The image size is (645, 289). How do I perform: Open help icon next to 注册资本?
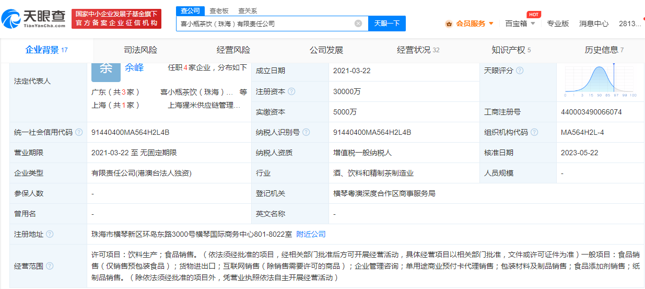coord(291,91)
